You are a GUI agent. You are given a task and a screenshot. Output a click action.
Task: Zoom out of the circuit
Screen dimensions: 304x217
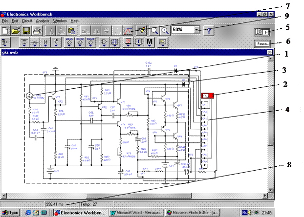(x=154, y=31)
